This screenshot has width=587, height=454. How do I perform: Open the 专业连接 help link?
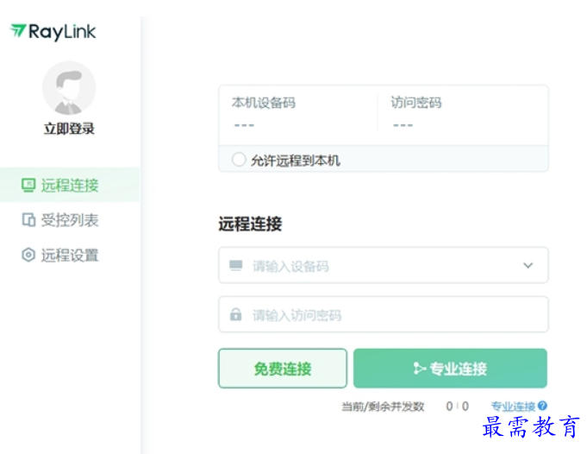click(513, 407)
